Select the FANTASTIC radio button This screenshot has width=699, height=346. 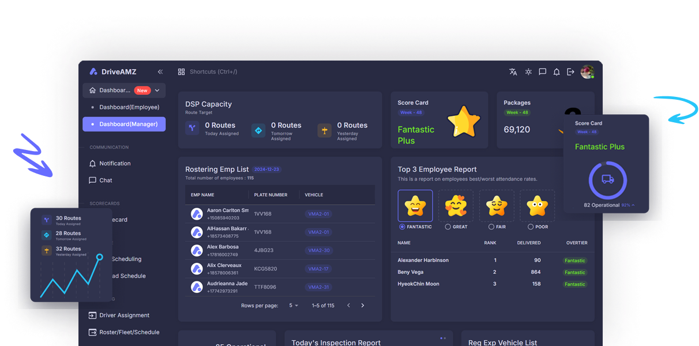[402, 227]
